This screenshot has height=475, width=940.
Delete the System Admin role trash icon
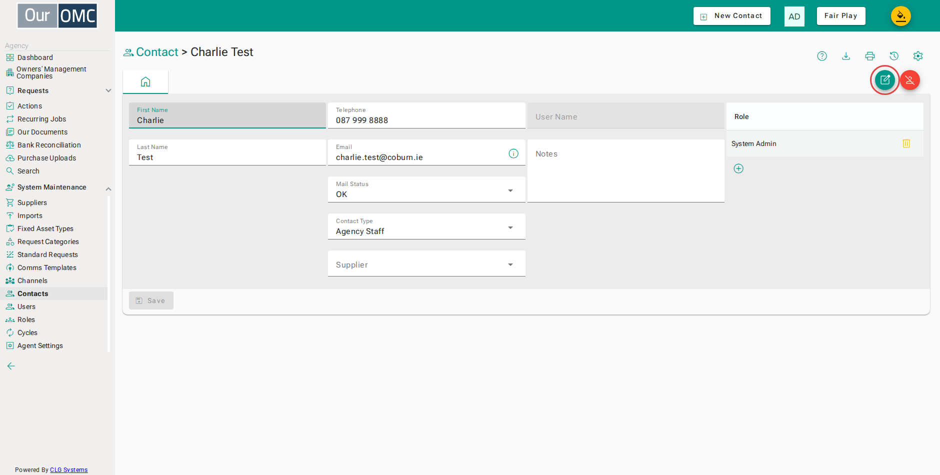pyautogui.click(x=906, y=143)
